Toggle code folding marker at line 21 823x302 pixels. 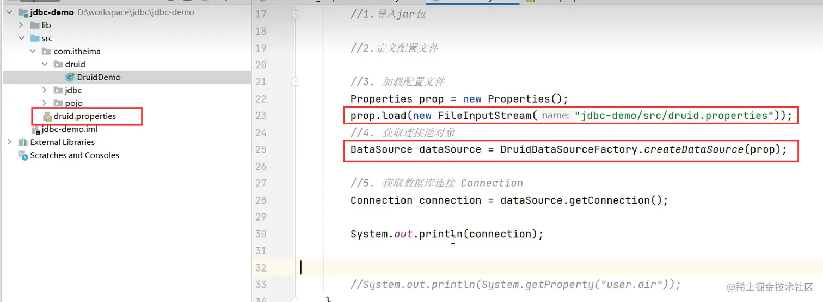click(295, 82)
